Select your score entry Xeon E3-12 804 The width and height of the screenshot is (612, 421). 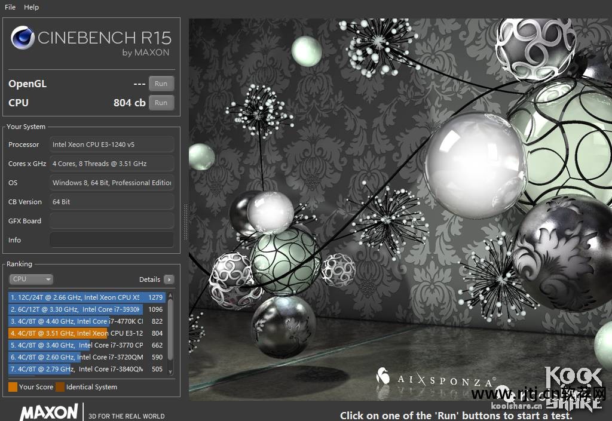click(x=87, y=333)
